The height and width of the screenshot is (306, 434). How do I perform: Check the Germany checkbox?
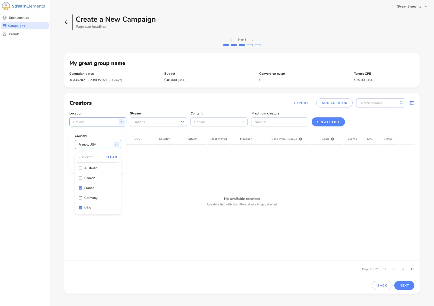point(80,198)
